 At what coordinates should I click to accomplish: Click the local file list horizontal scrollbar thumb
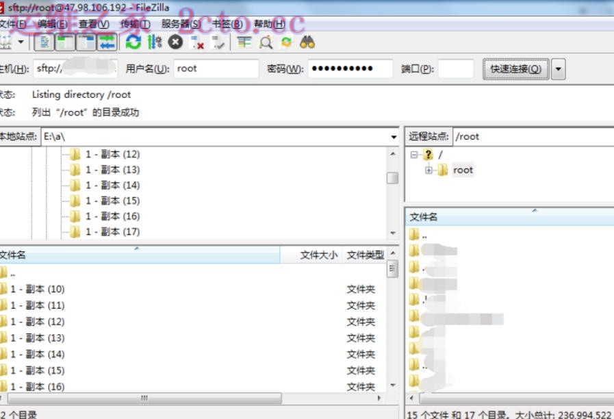point(144,398)
